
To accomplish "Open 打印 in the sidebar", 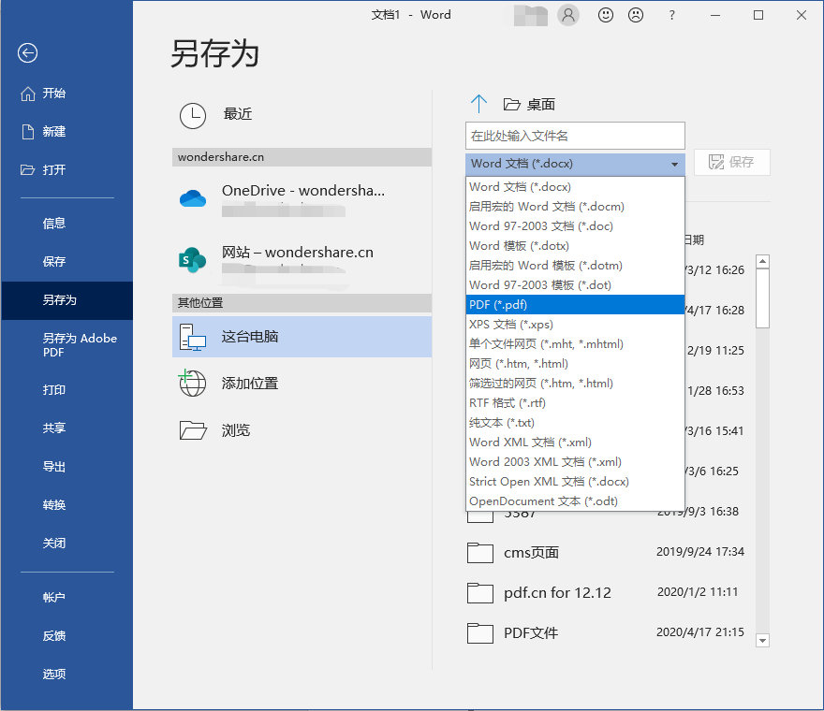I will 67,389.
